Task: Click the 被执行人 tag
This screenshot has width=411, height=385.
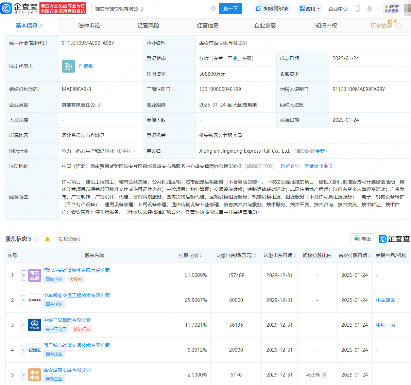Action: 82,329
